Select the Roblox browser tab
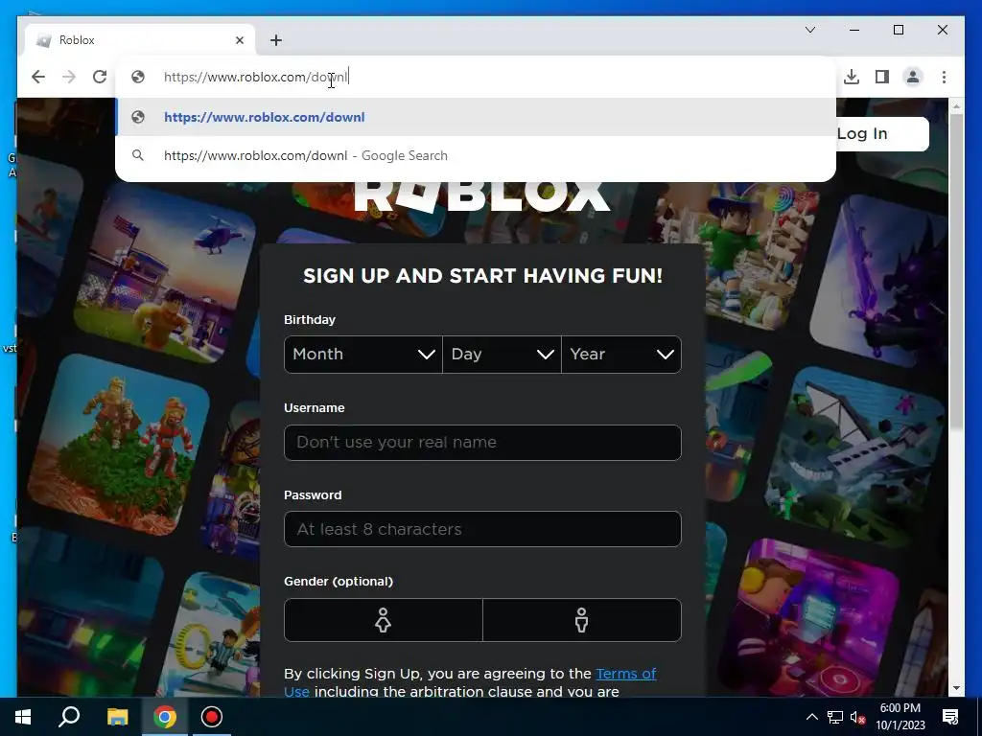982x736 pixels. point(140,40)
